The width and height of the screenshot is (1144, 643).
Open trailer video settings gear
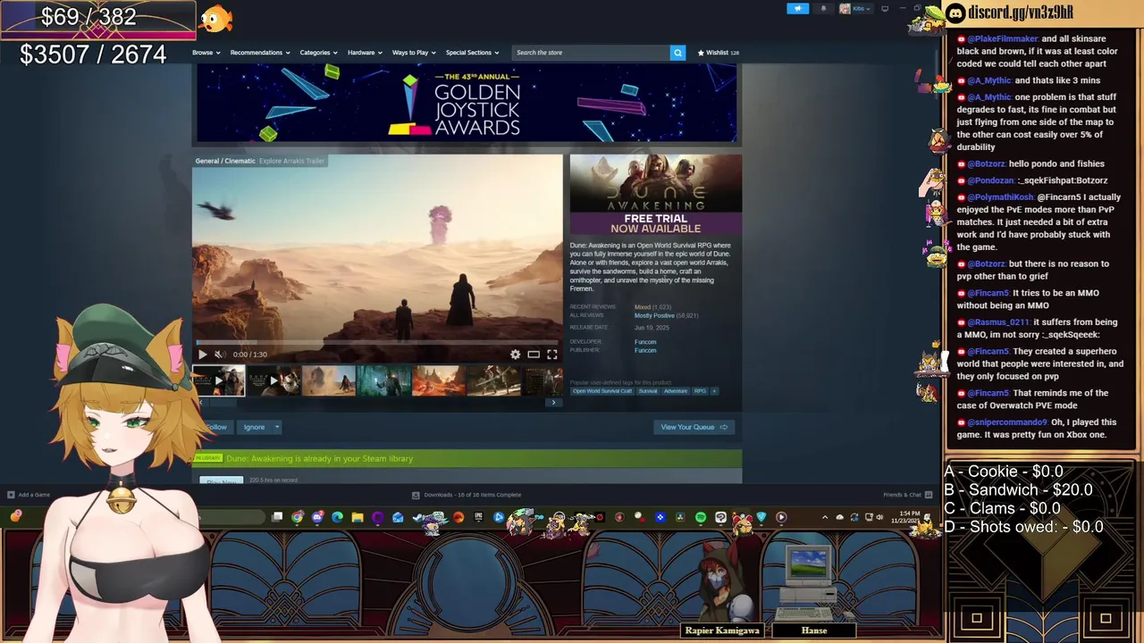(515, 355)
